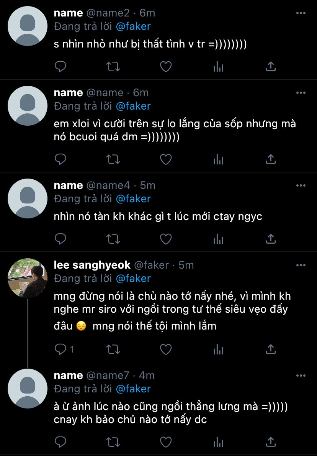Viewport: 317px width, 456px height.
Task: View analytics for @name7 tweet
Action: (x=218, y=441)
